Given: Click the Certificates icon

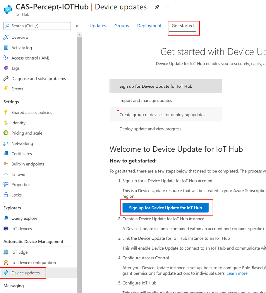Looking at the screenshot, I should tap(6, 154).
